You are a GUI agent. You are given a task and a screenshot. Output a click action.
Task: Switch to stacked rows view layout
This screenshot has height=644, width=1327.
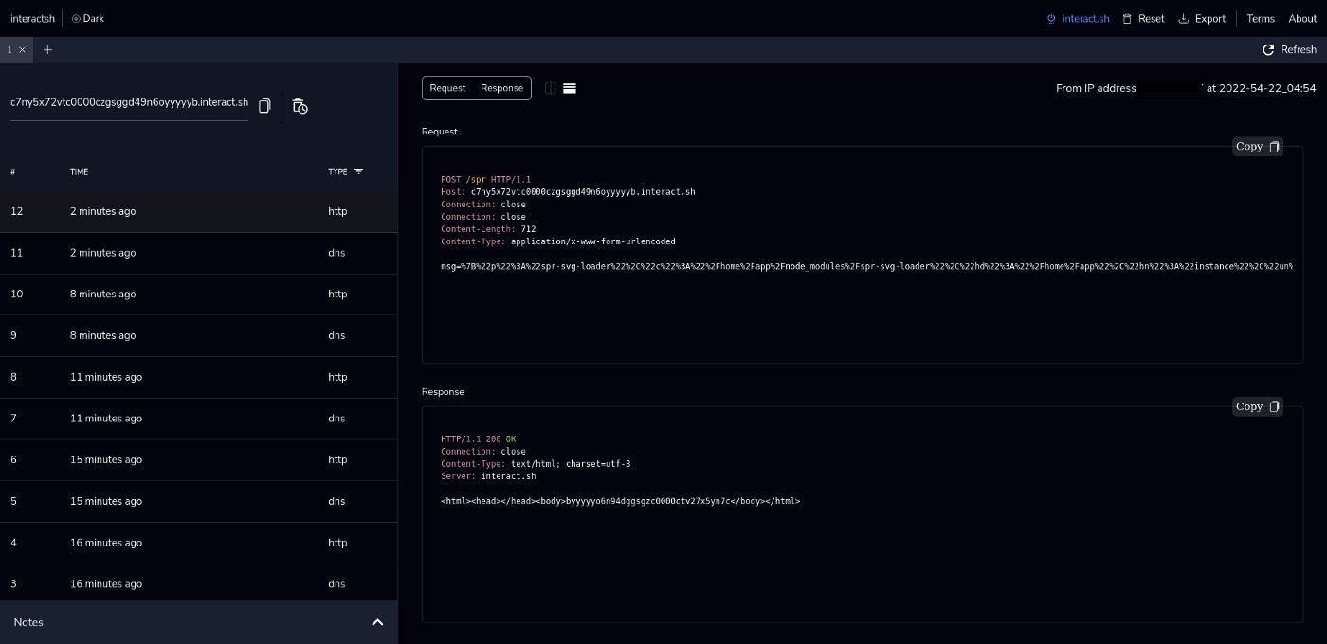pyautogui.click(x=570, y=88)
